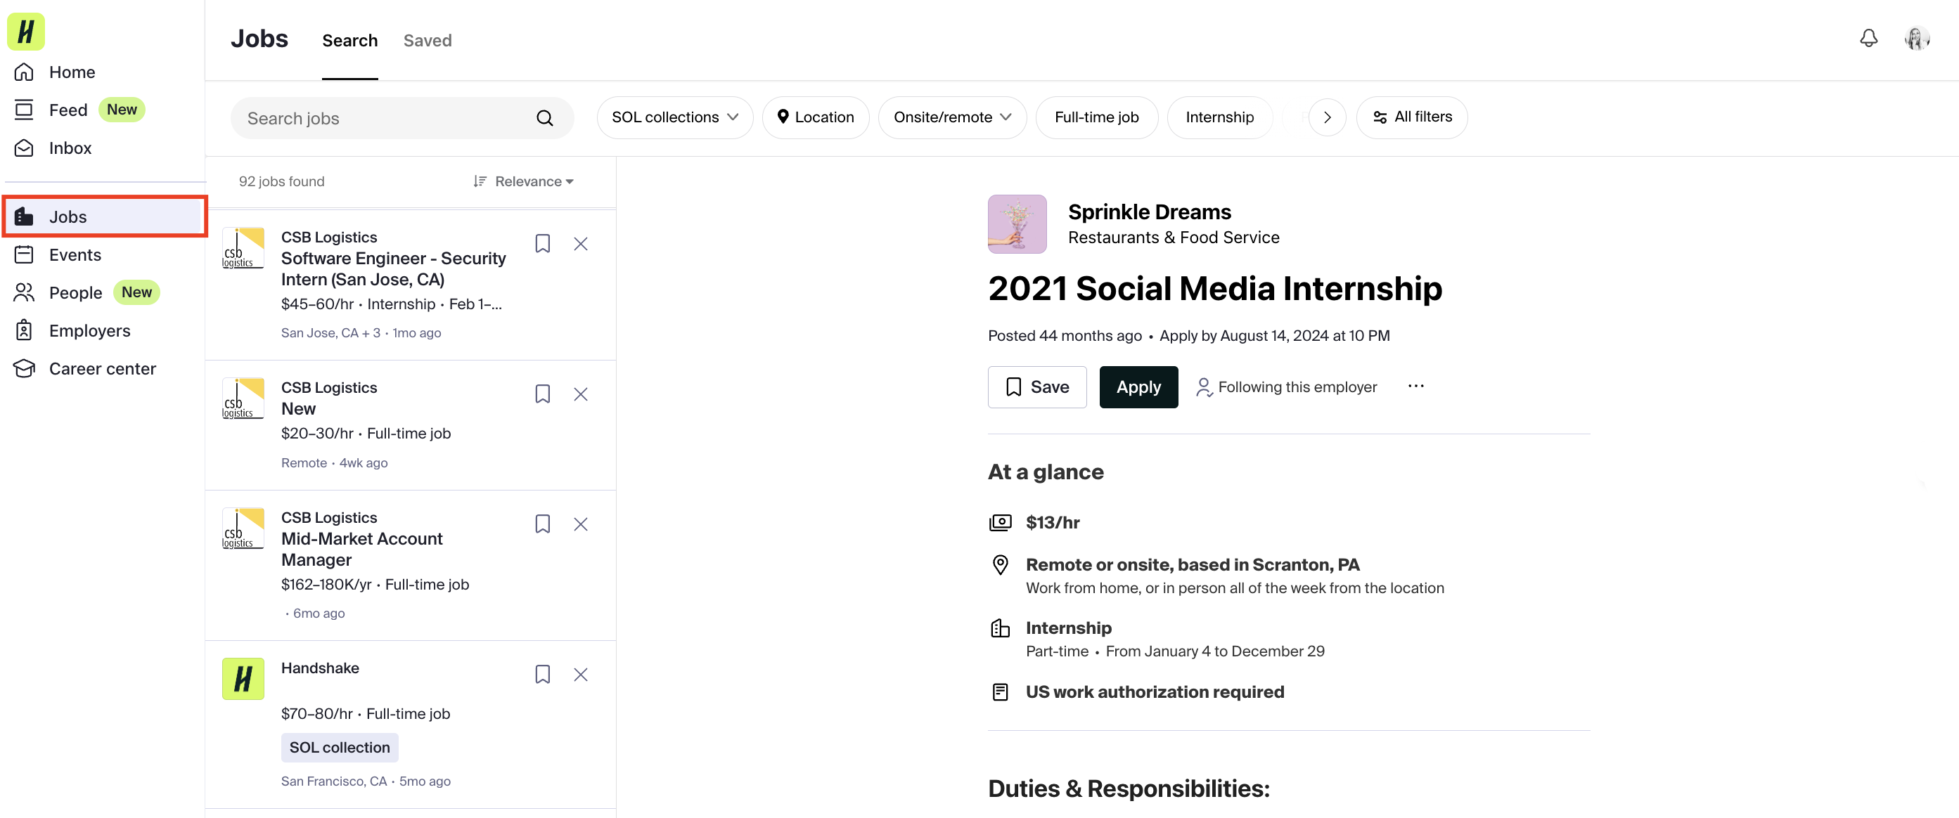Dismiss the Mid-Market Account Manager job
1959x818 pixels.
click(580, 524)
